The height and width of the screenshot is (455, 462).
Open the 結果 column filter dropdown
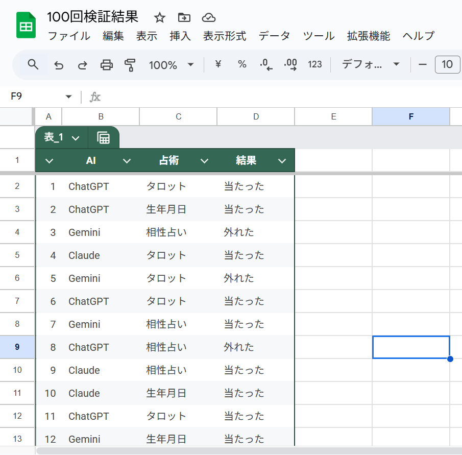tap(282, 160)
